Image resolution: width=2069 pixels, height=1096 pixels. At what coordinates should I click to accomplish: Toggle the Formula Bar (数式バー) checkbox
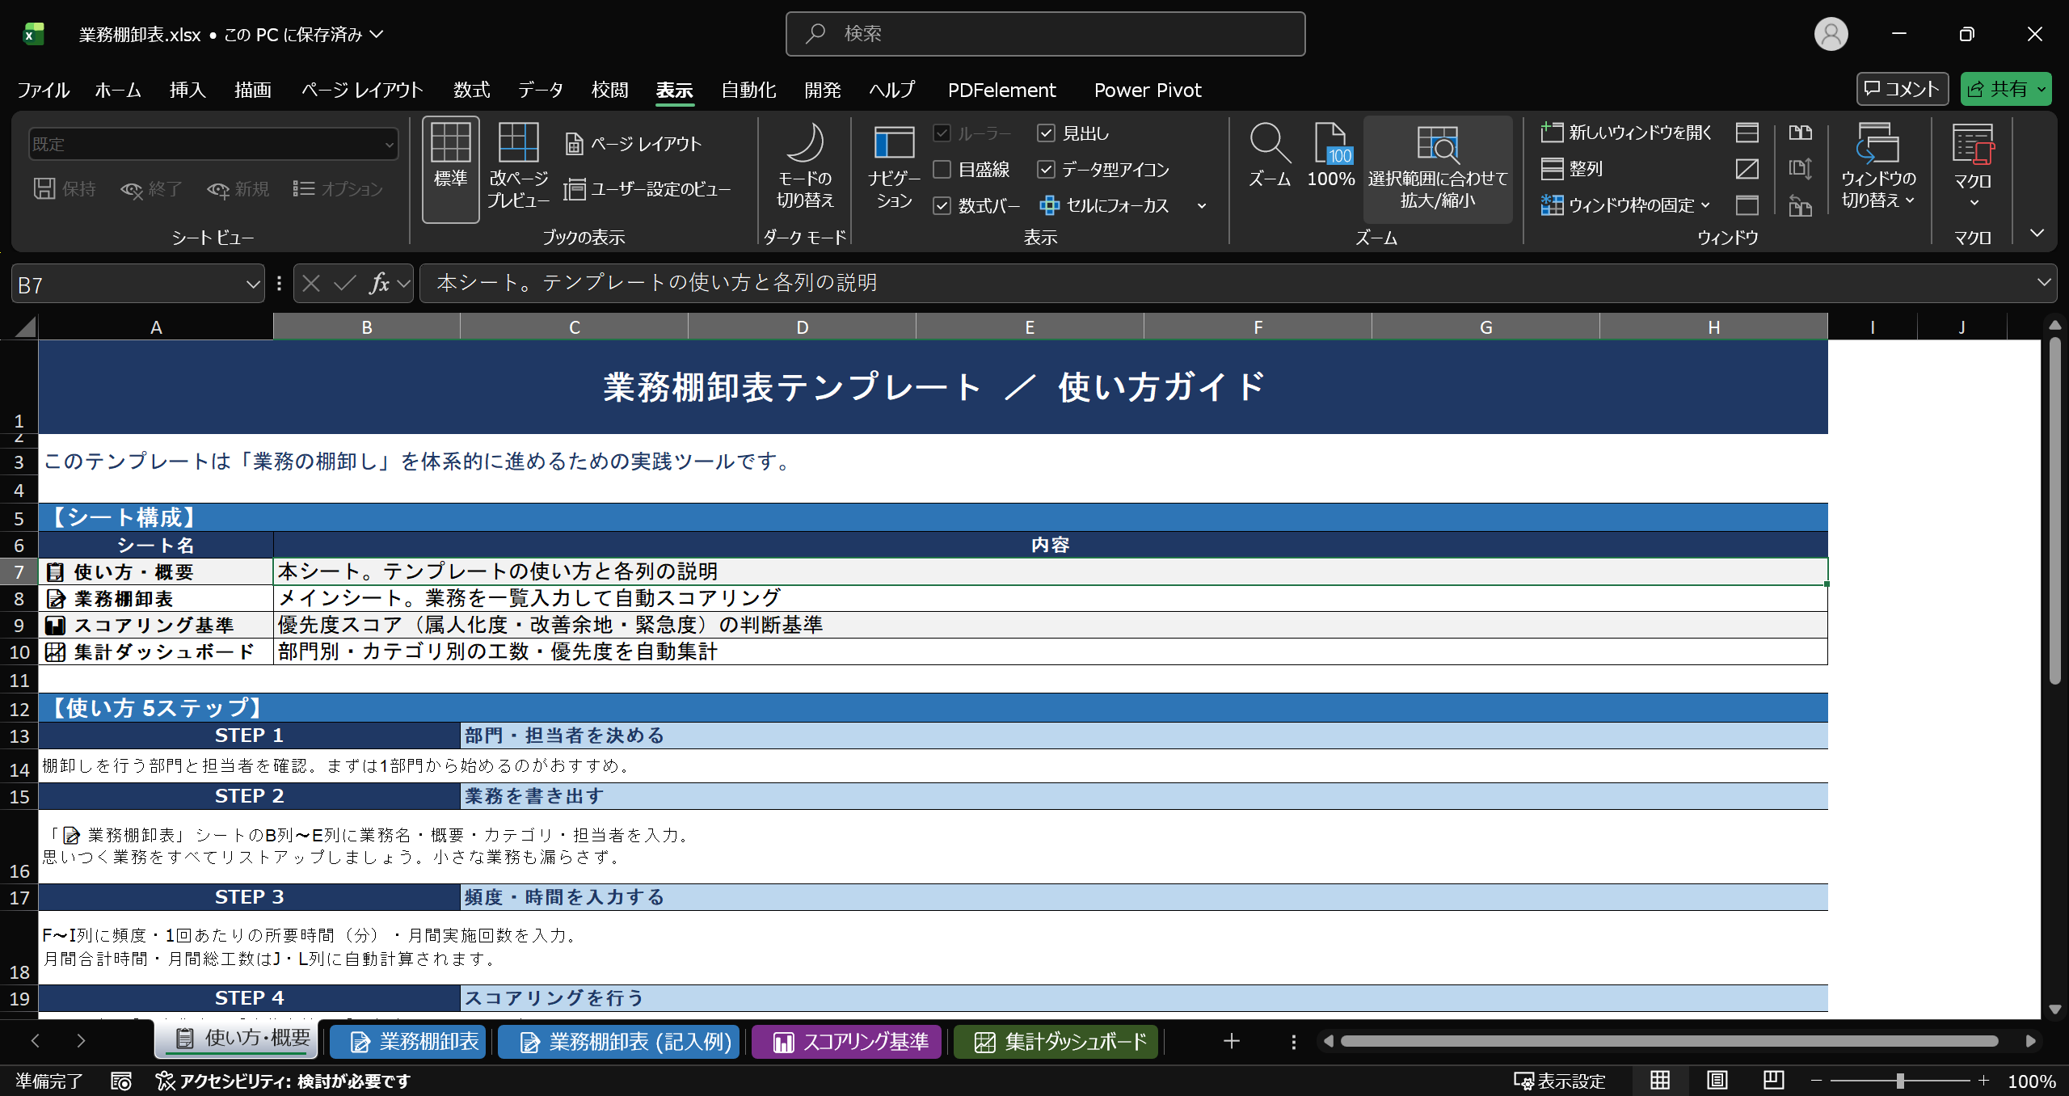(942, 206)
